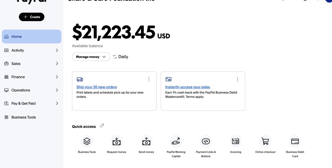This screenshot has height=168, width=332.
Task: Click the debit card cash icon
Action: [x=168, y=79]
